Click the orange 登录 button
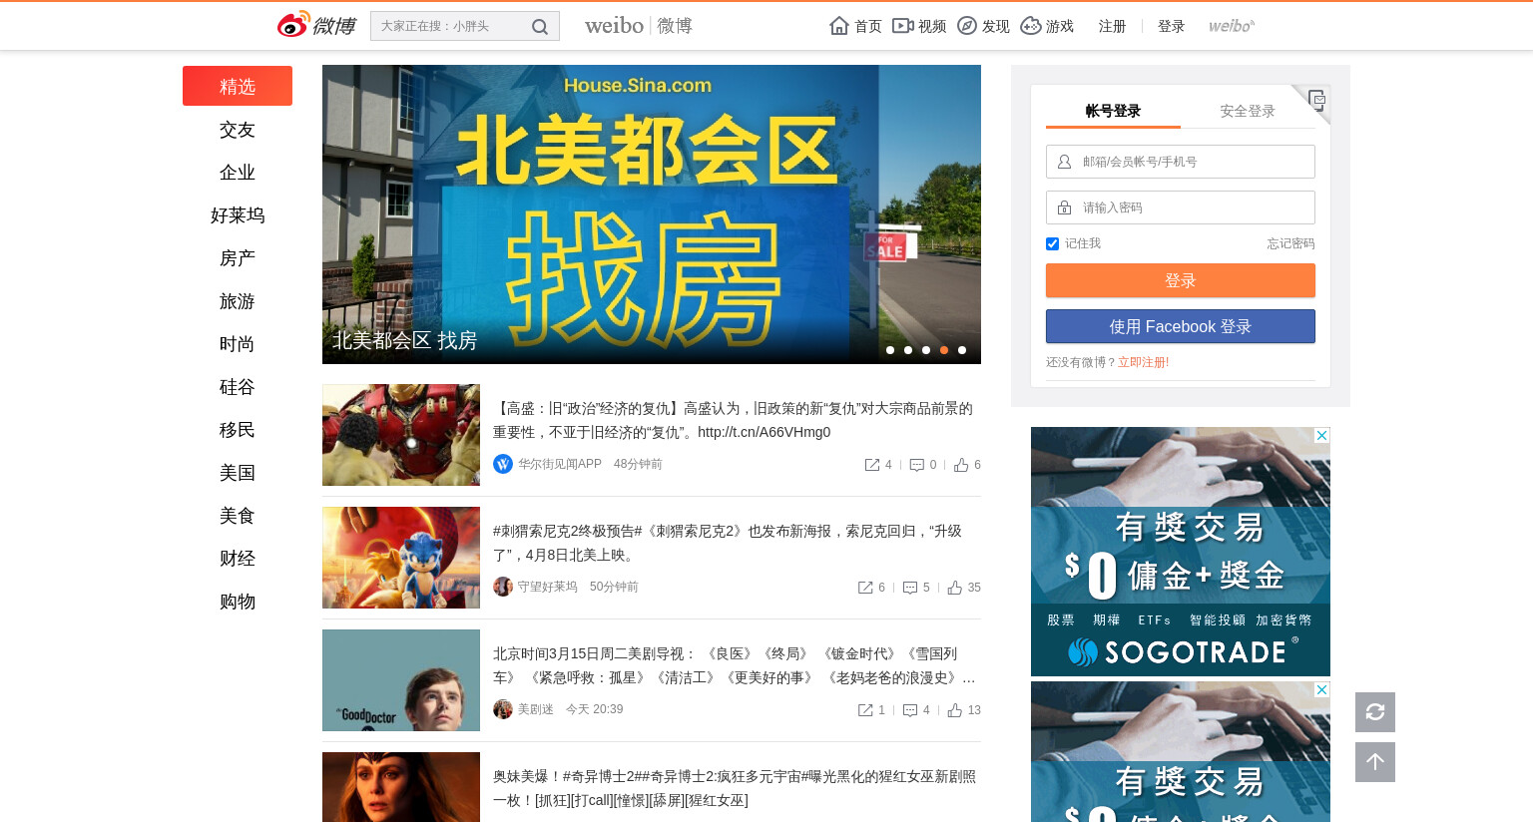Screen dimensions: 1533x822 coord(1181,280)
